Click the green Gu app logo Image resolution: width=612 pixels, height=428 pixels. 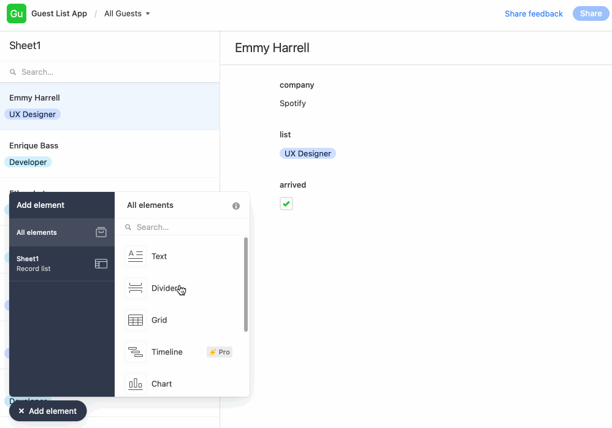(16, 13)
